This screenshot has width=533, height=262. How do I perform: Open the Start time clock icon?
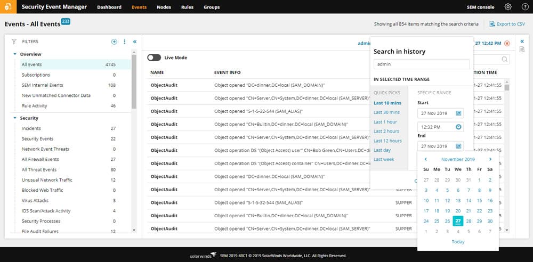pyautogui.click(x=458, y=127)
